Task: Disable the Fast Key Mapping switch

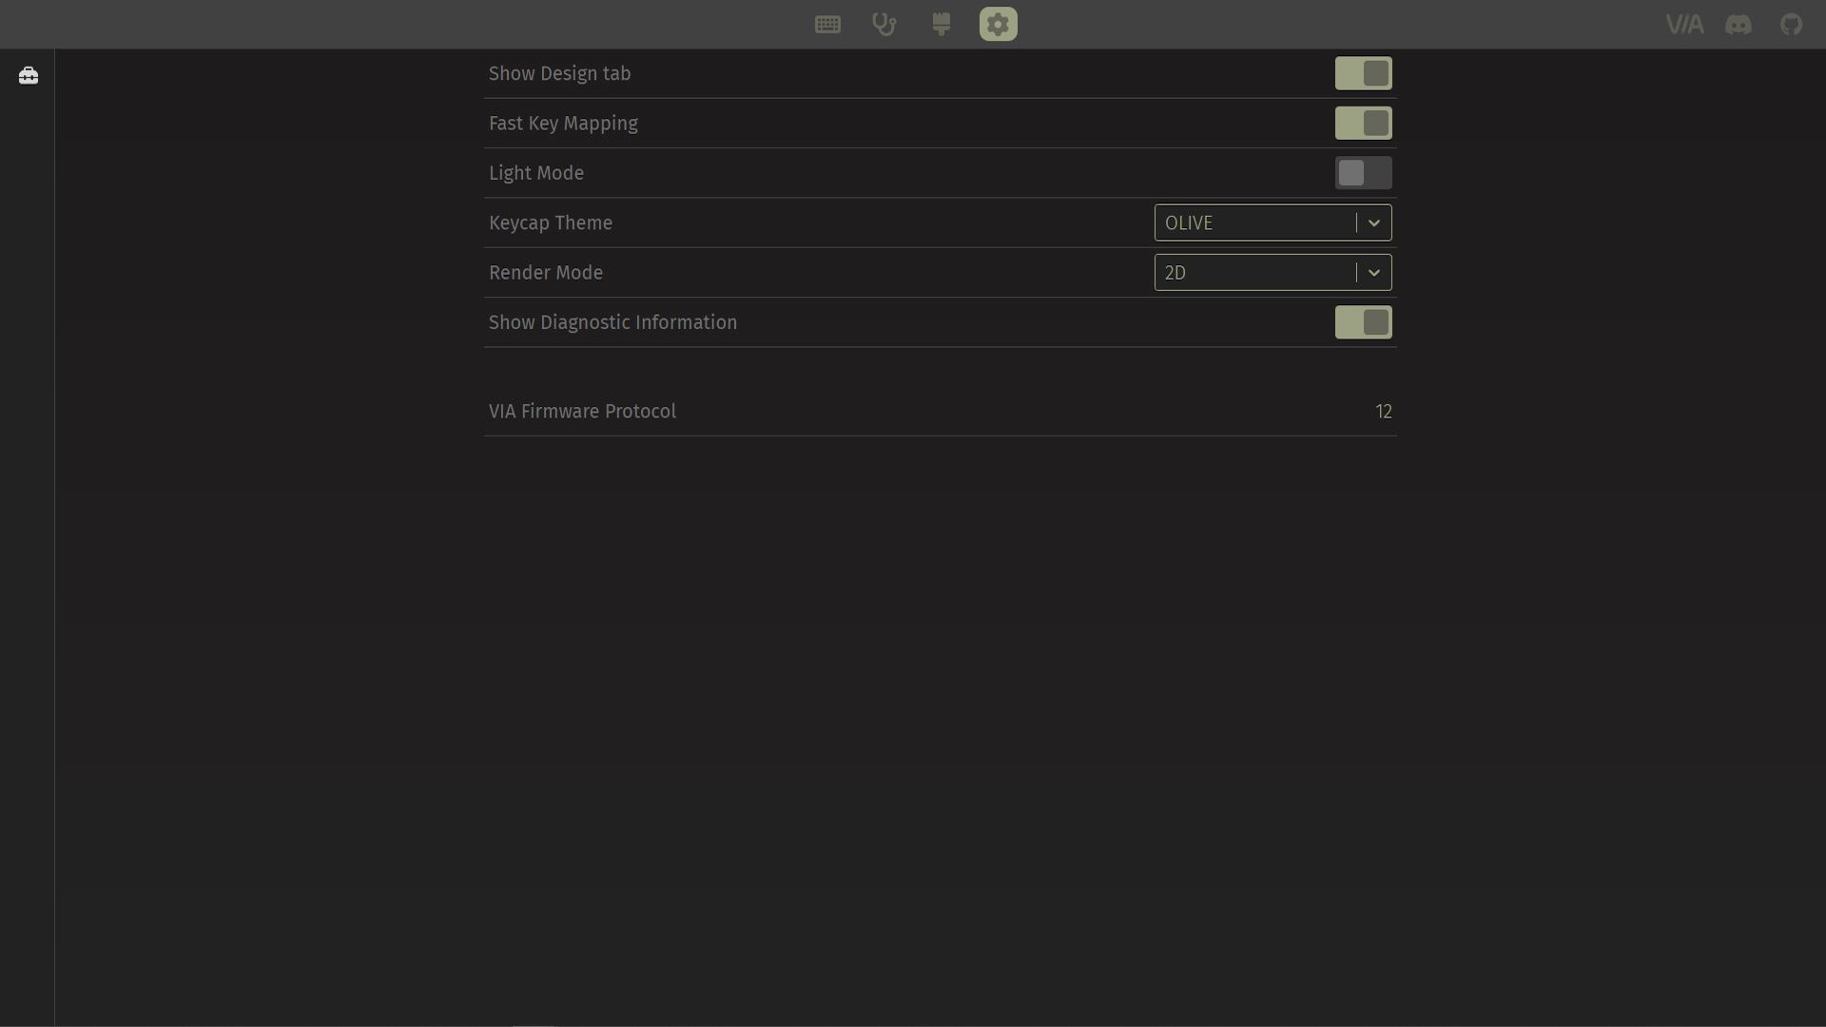Action: pos(1363,124)
